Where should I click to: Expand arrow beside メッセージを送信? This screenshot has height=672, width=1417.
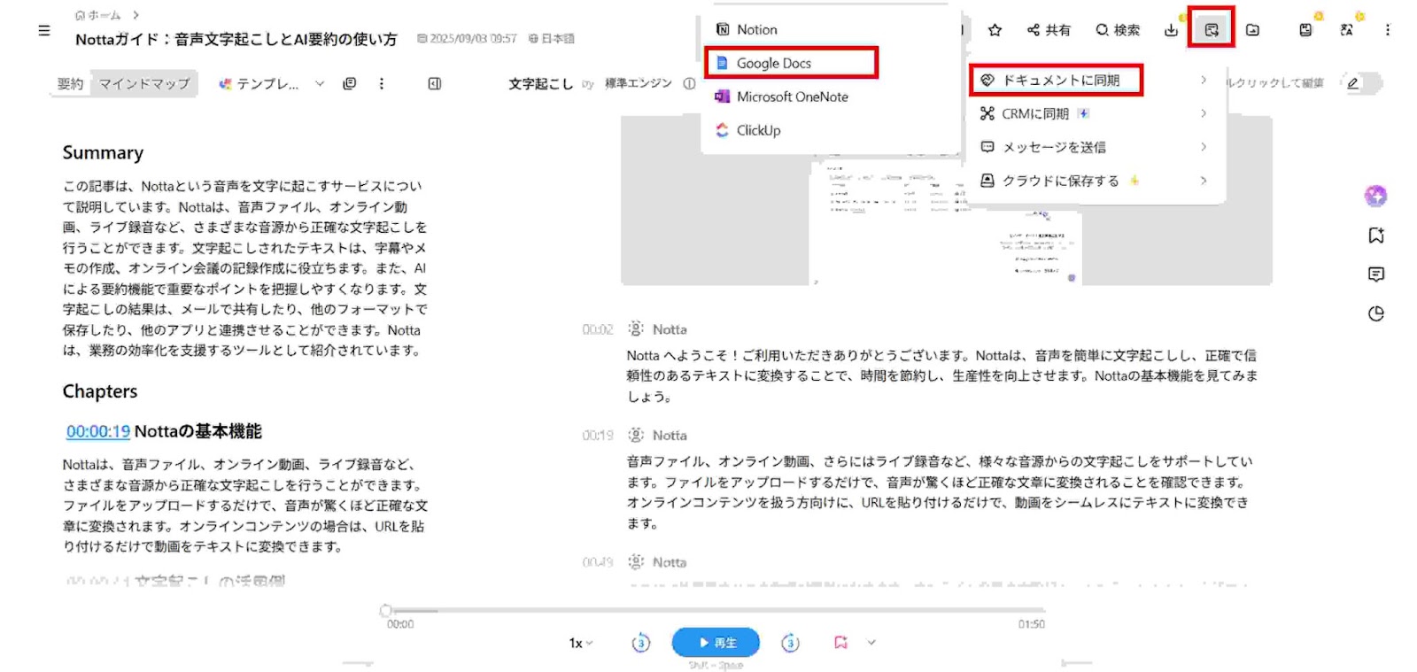1203,147
